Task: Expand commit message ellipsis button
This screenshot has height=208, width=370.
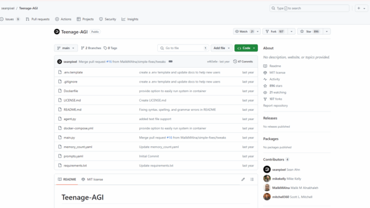Action: pyautogui.click(x=171, y=62)
